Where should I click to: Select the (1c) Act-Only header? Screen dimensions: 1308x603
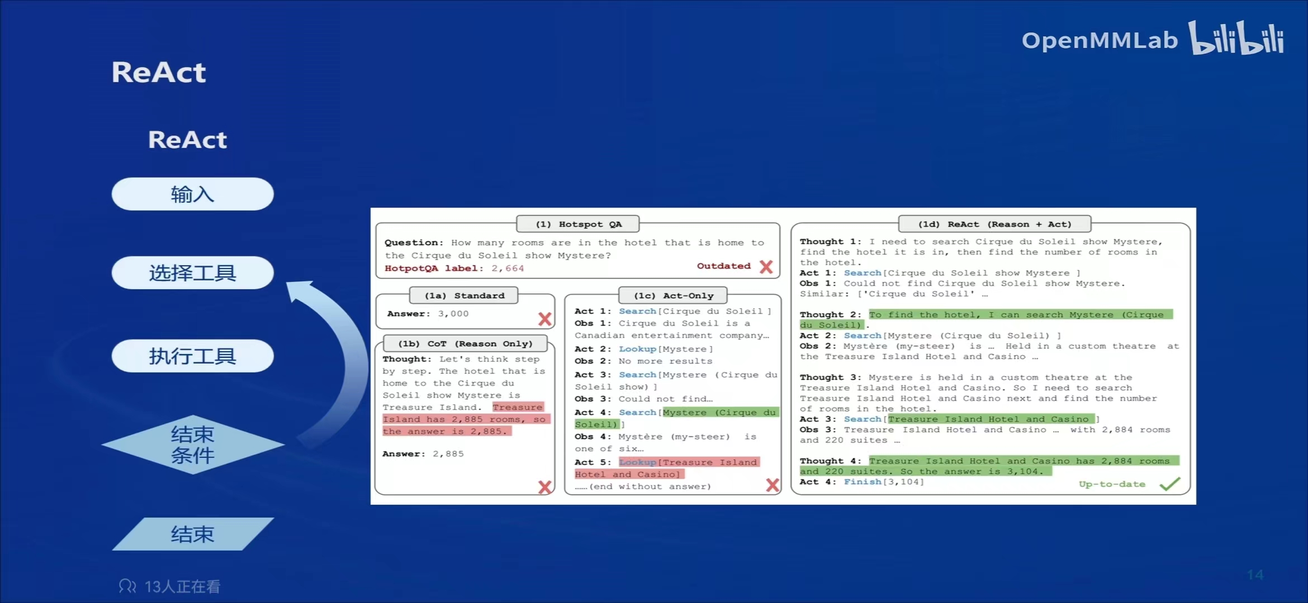tap(673, 295)
